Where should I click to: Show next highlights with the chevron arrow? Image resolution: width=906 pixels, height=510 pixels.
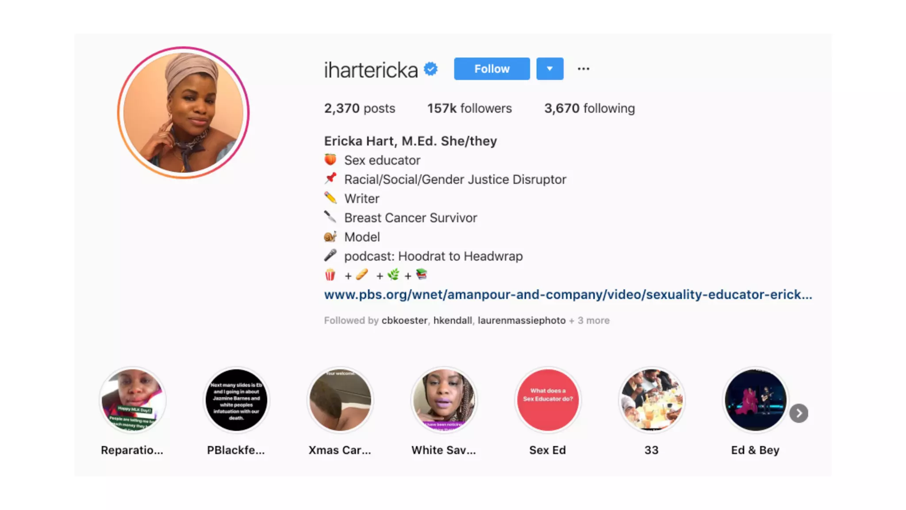coord(799,413)
